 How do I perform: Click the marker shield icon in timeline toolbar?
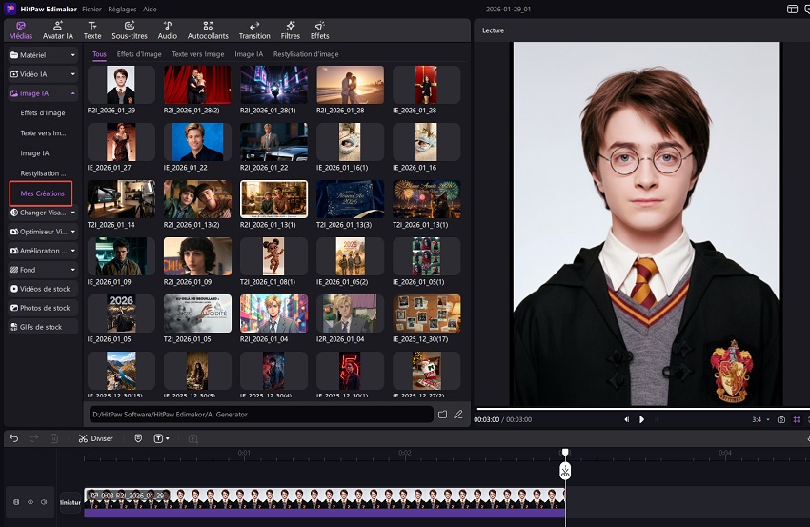coord(138,438)
